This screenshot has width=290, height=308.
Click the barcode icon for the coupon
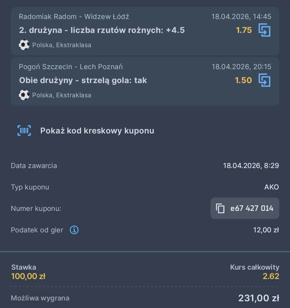[x=24, y=131]
